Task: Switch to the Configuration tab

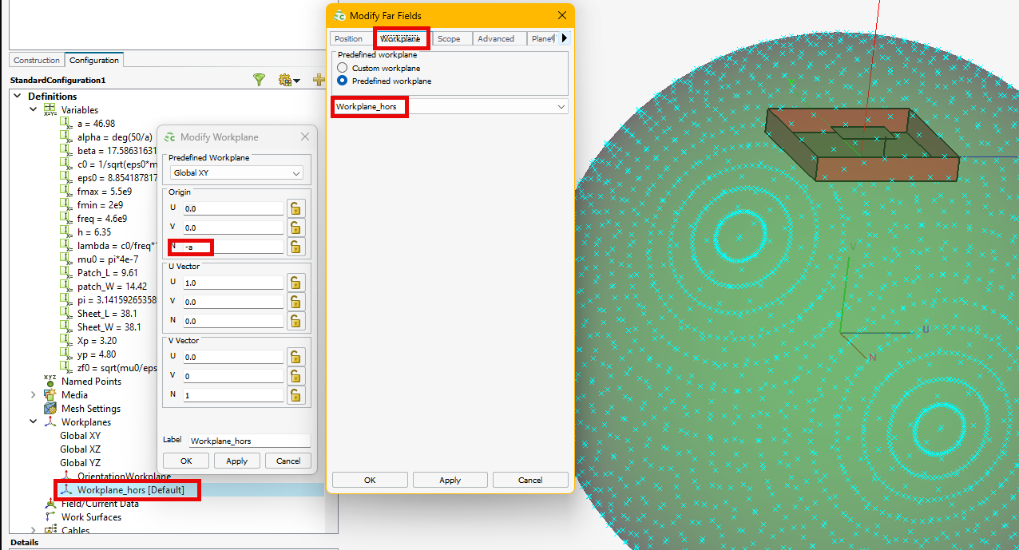Action: (94, 60)
